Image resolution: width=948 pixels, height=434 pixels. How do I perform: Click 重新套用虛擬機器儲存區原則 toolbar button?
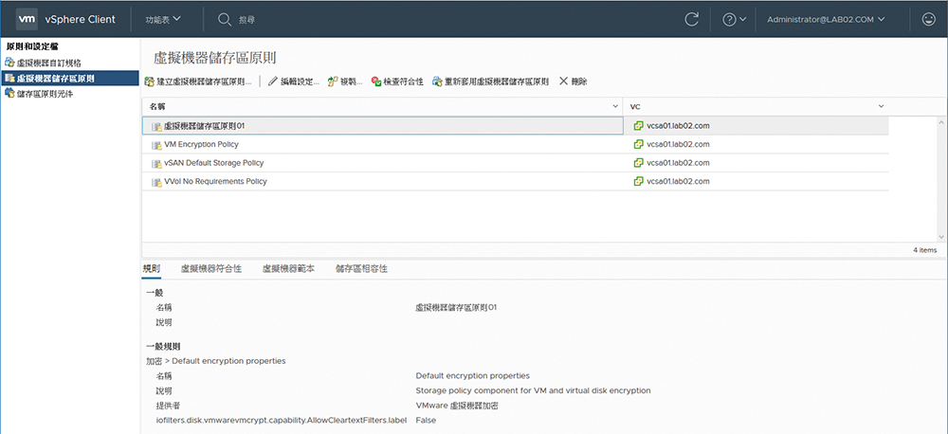tap(490, 81)
